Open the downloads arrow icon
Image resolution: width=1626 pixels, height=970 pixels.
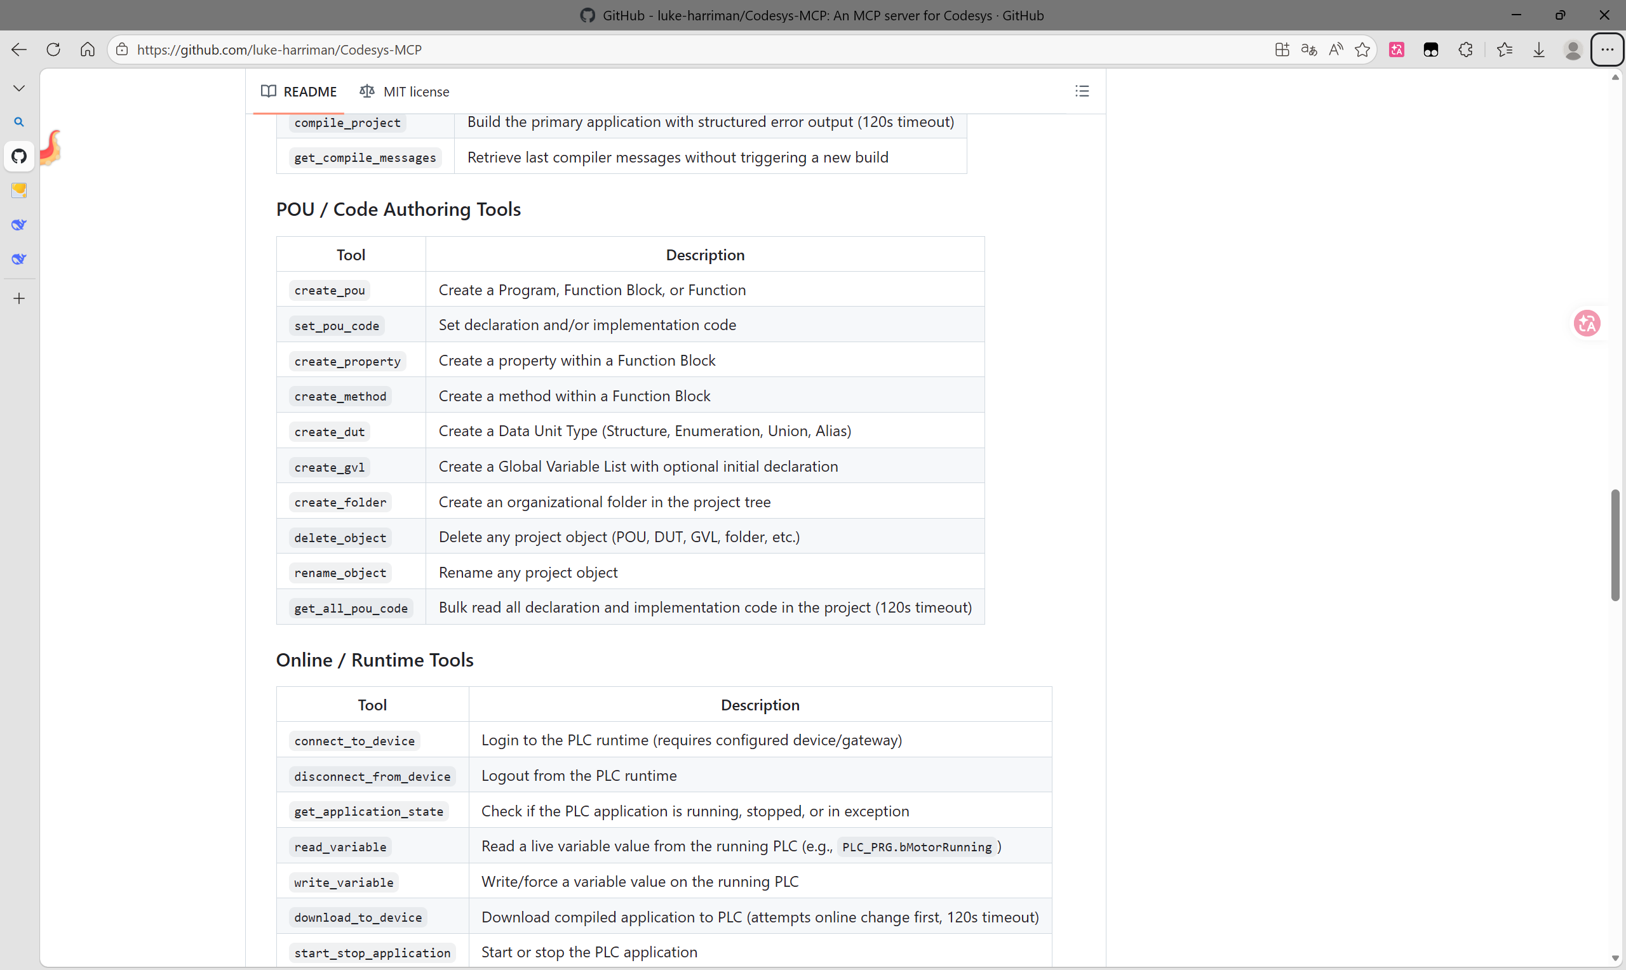click(x=1538, y=50)
